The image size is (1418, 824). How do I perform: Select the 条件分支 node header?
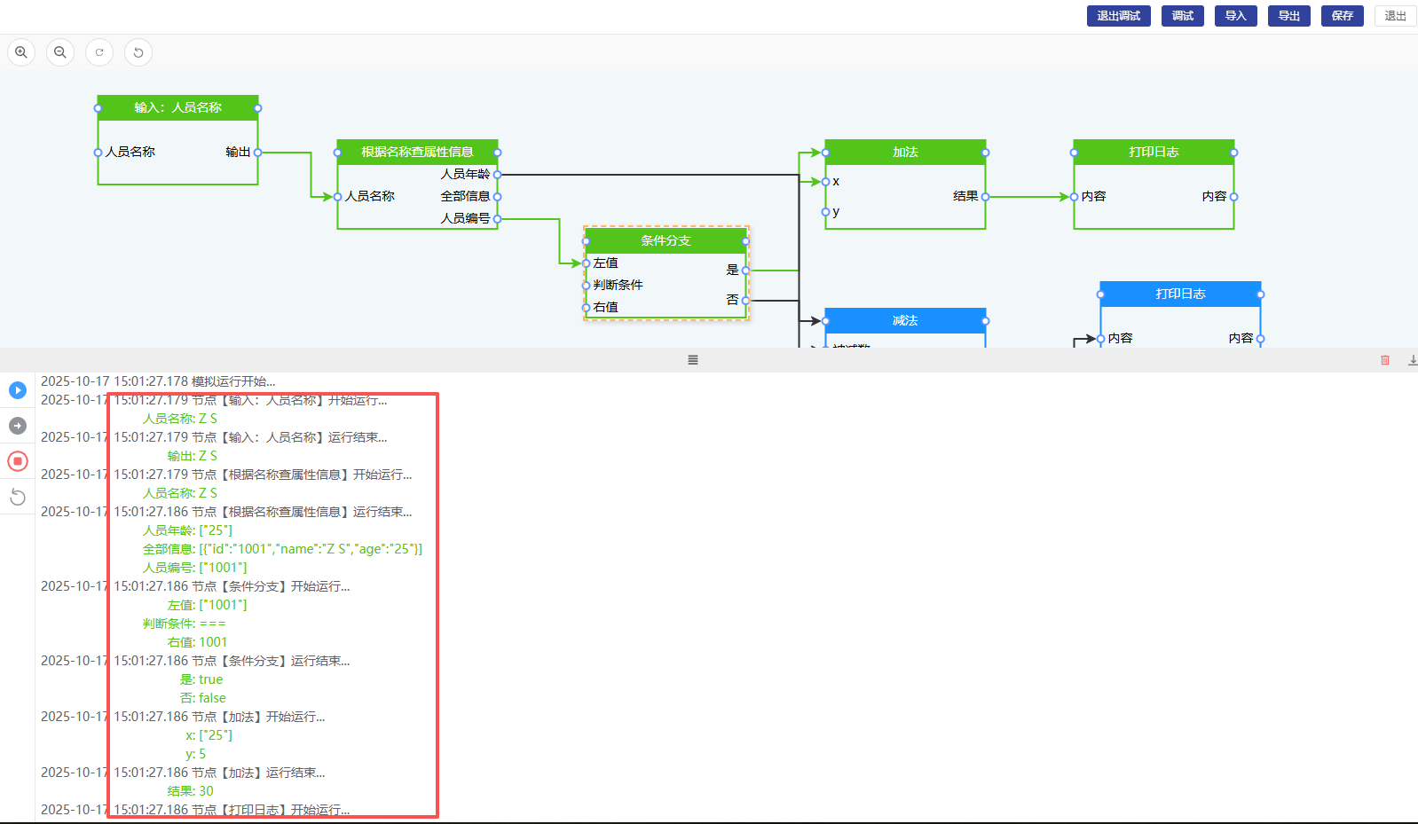pos(666,241)
